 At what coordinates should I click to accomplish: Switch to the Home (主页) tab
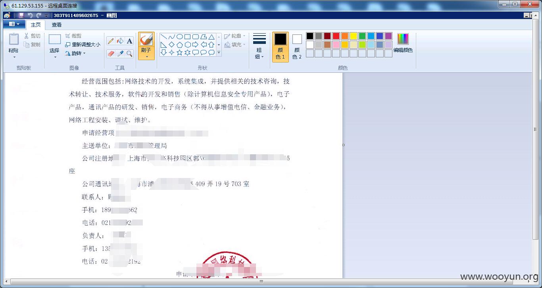36,25
